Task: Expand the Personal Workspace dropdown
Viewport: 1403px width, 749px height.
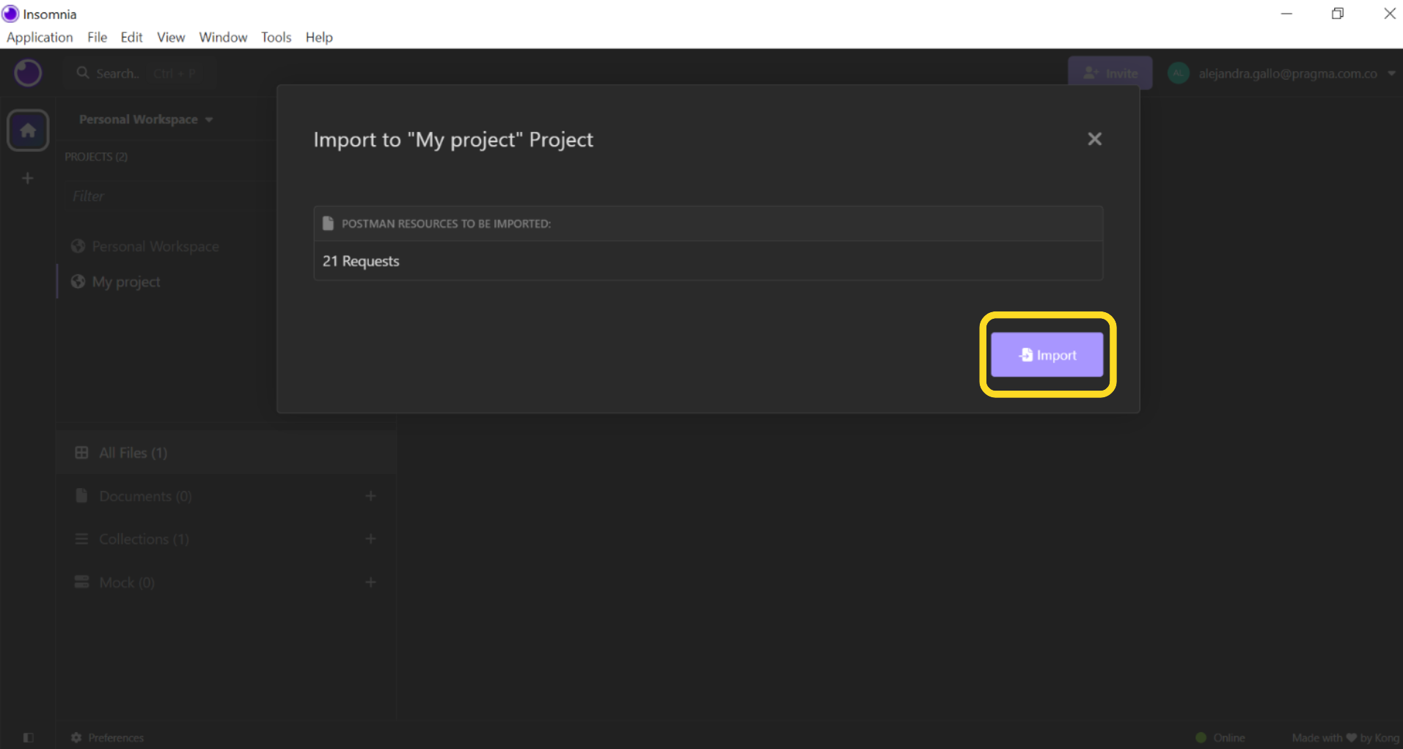Action: coord(146,119)
